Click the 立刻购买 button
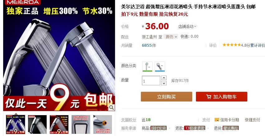The width and height of the screenshot is (265, 136). click(166, 96)
